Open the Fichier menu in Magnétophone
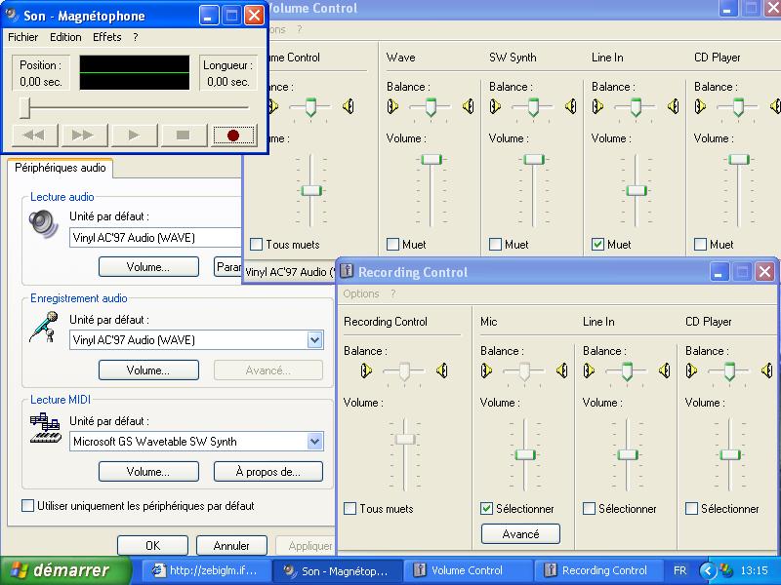The height and width of the screenshot is (585, 781). click(x=22, y=37)
